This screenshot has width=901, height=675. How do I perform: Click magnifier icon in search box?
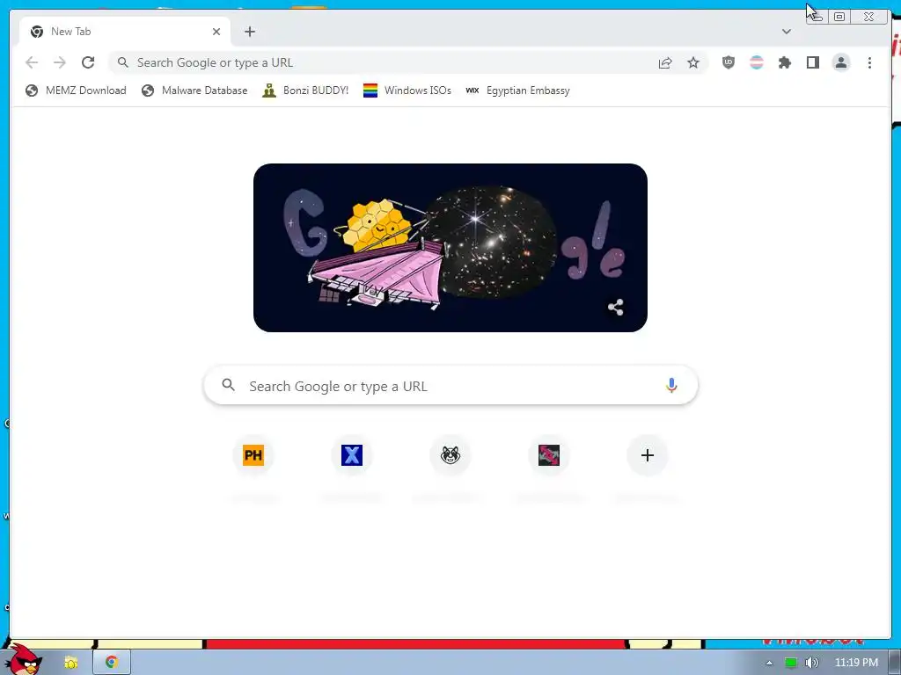pyautogui.click(x=228, y=385)
